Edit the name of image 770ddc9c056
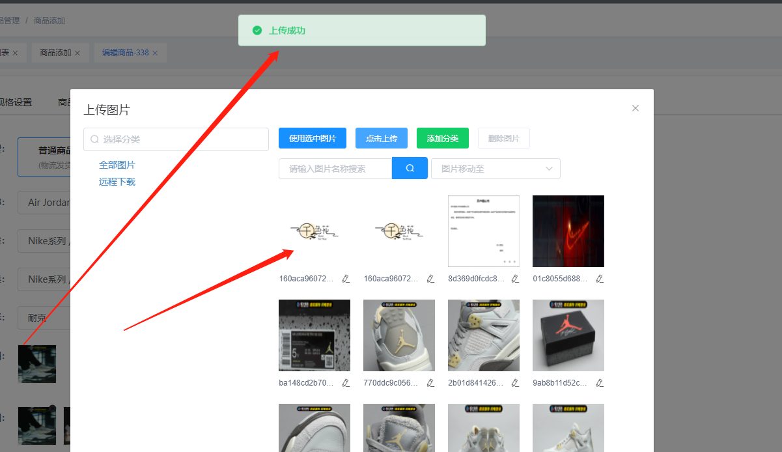 [430, 383]
